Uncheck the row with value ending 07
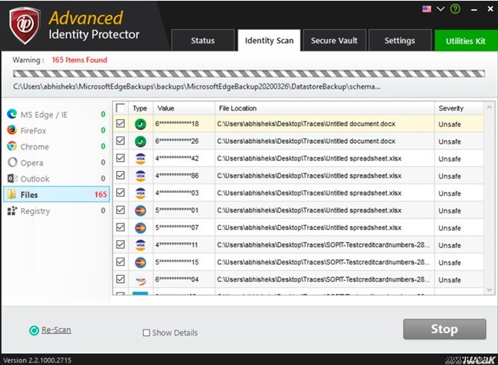Image resolution: width=498 pixels, height=365 pixels. (x=121, y=227)
